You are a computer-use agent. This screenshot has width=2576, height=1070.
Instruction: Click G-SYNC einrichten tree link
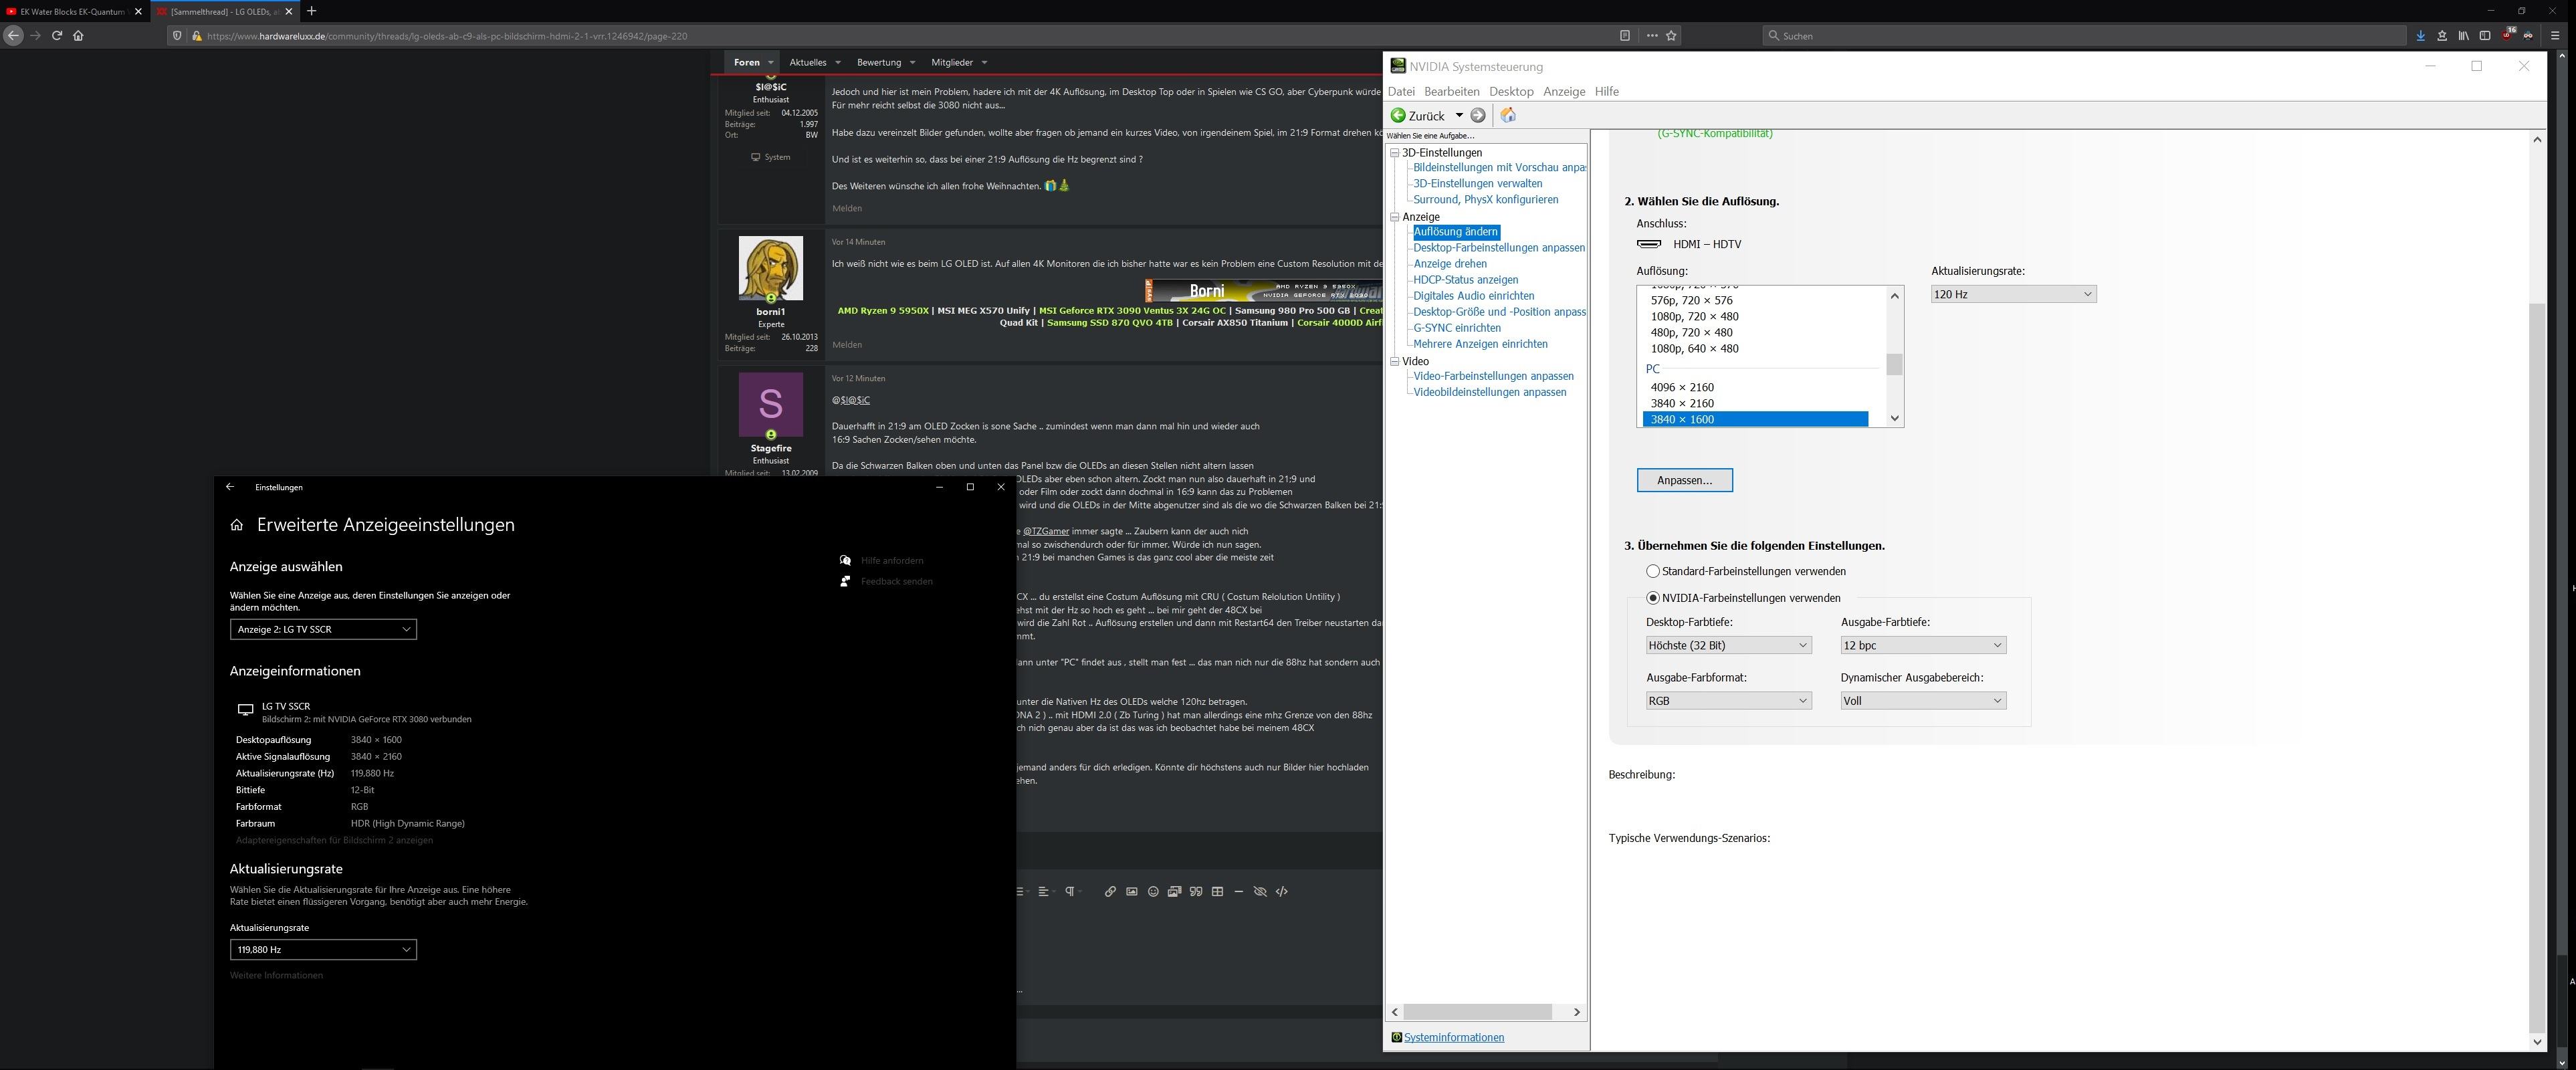click(1456, 328)
